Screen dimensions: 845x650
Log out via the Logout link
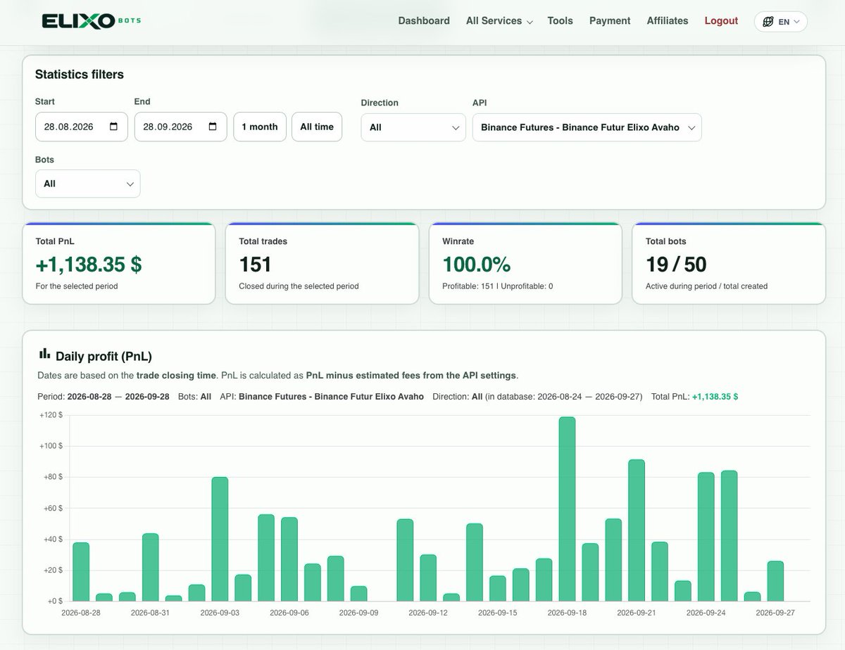(x=721, y=21)
